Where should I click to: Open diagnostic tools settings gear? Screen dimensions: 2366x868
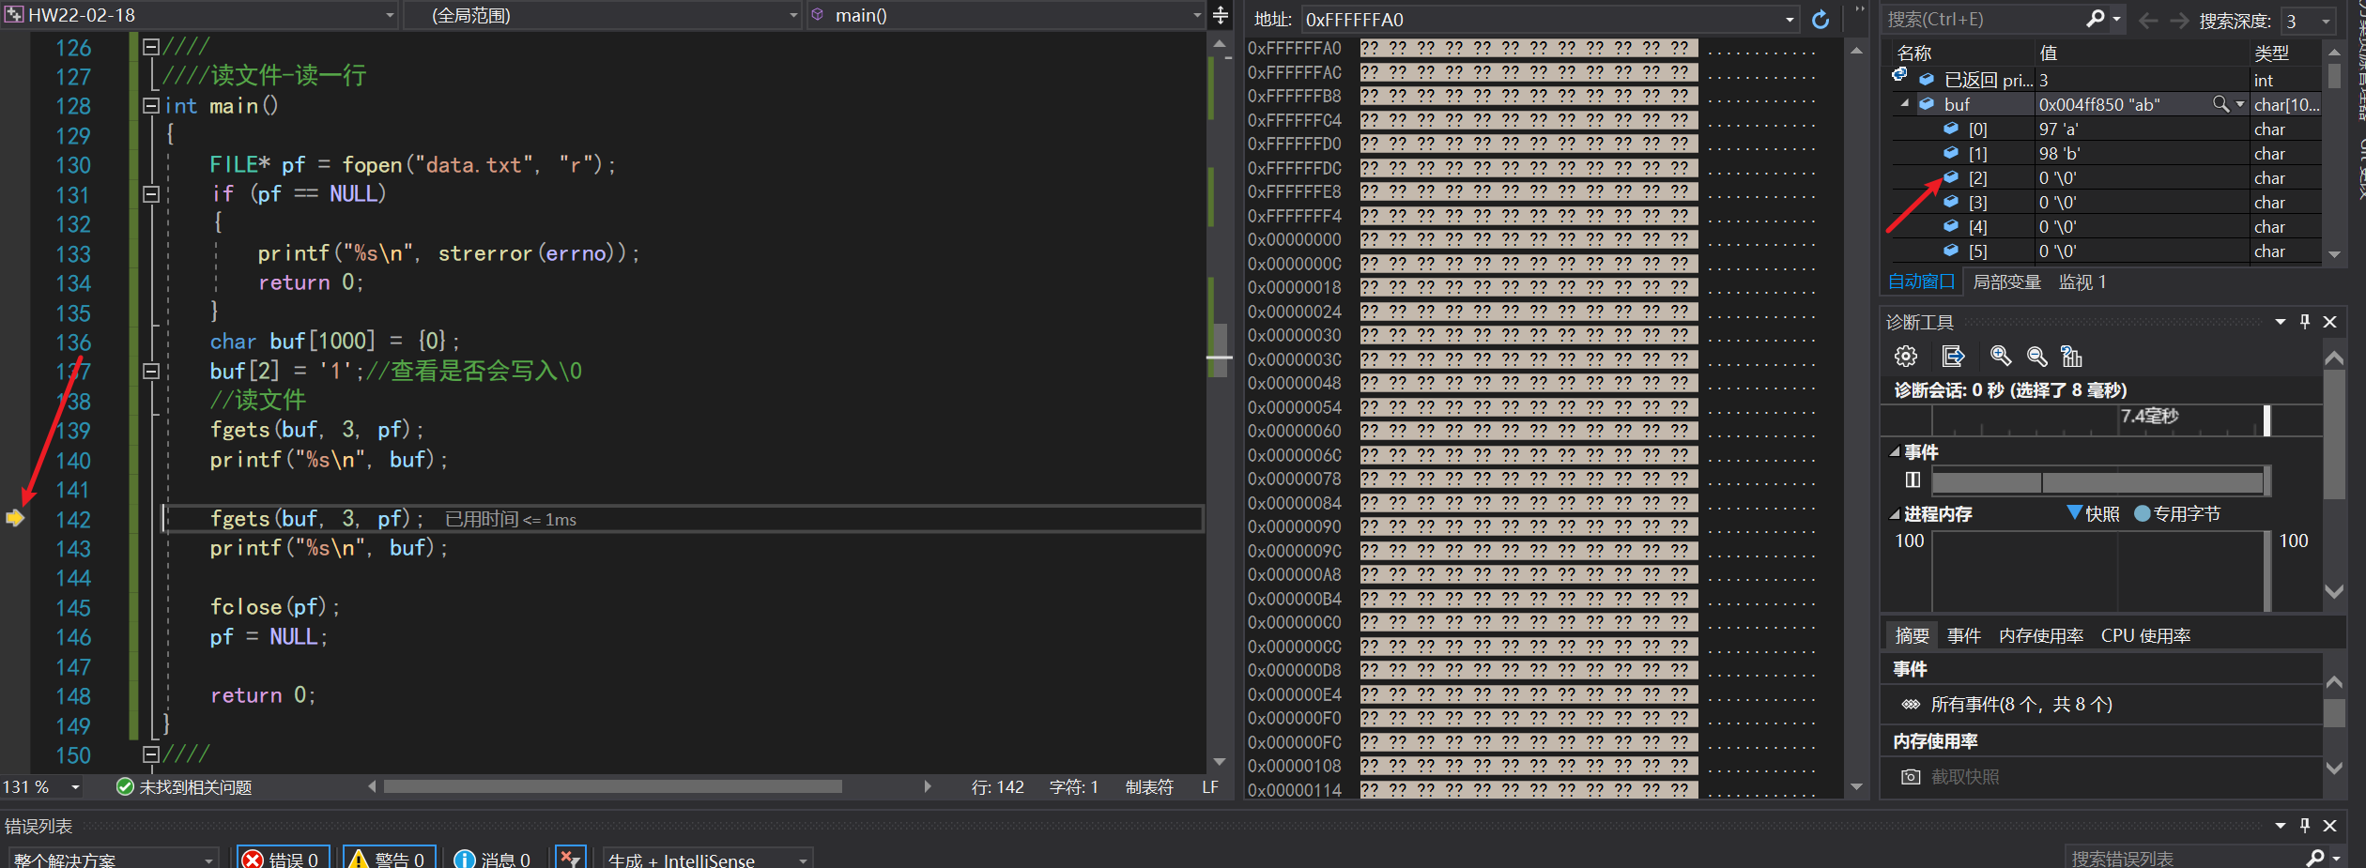(1906, 357)
